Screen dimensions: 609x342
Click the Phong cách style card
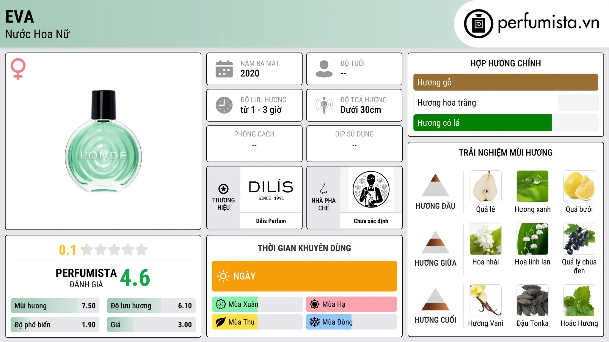pyautogui.click(x=254, y=144)
